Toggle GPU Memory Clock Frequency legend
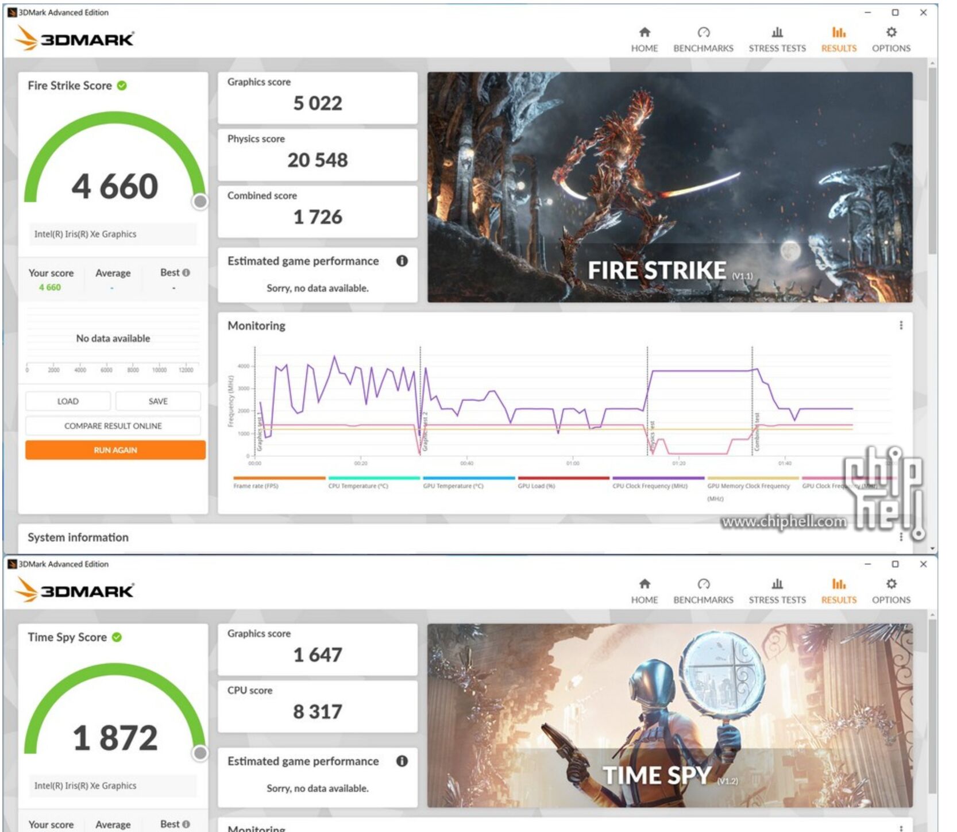The height and width of the screenshot is (832, 957). pos(753,488)
